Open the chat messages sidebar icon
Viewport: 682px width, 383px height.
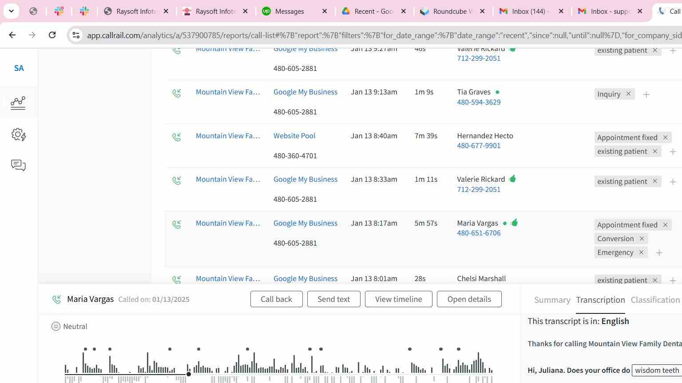(x=18, y=165)
